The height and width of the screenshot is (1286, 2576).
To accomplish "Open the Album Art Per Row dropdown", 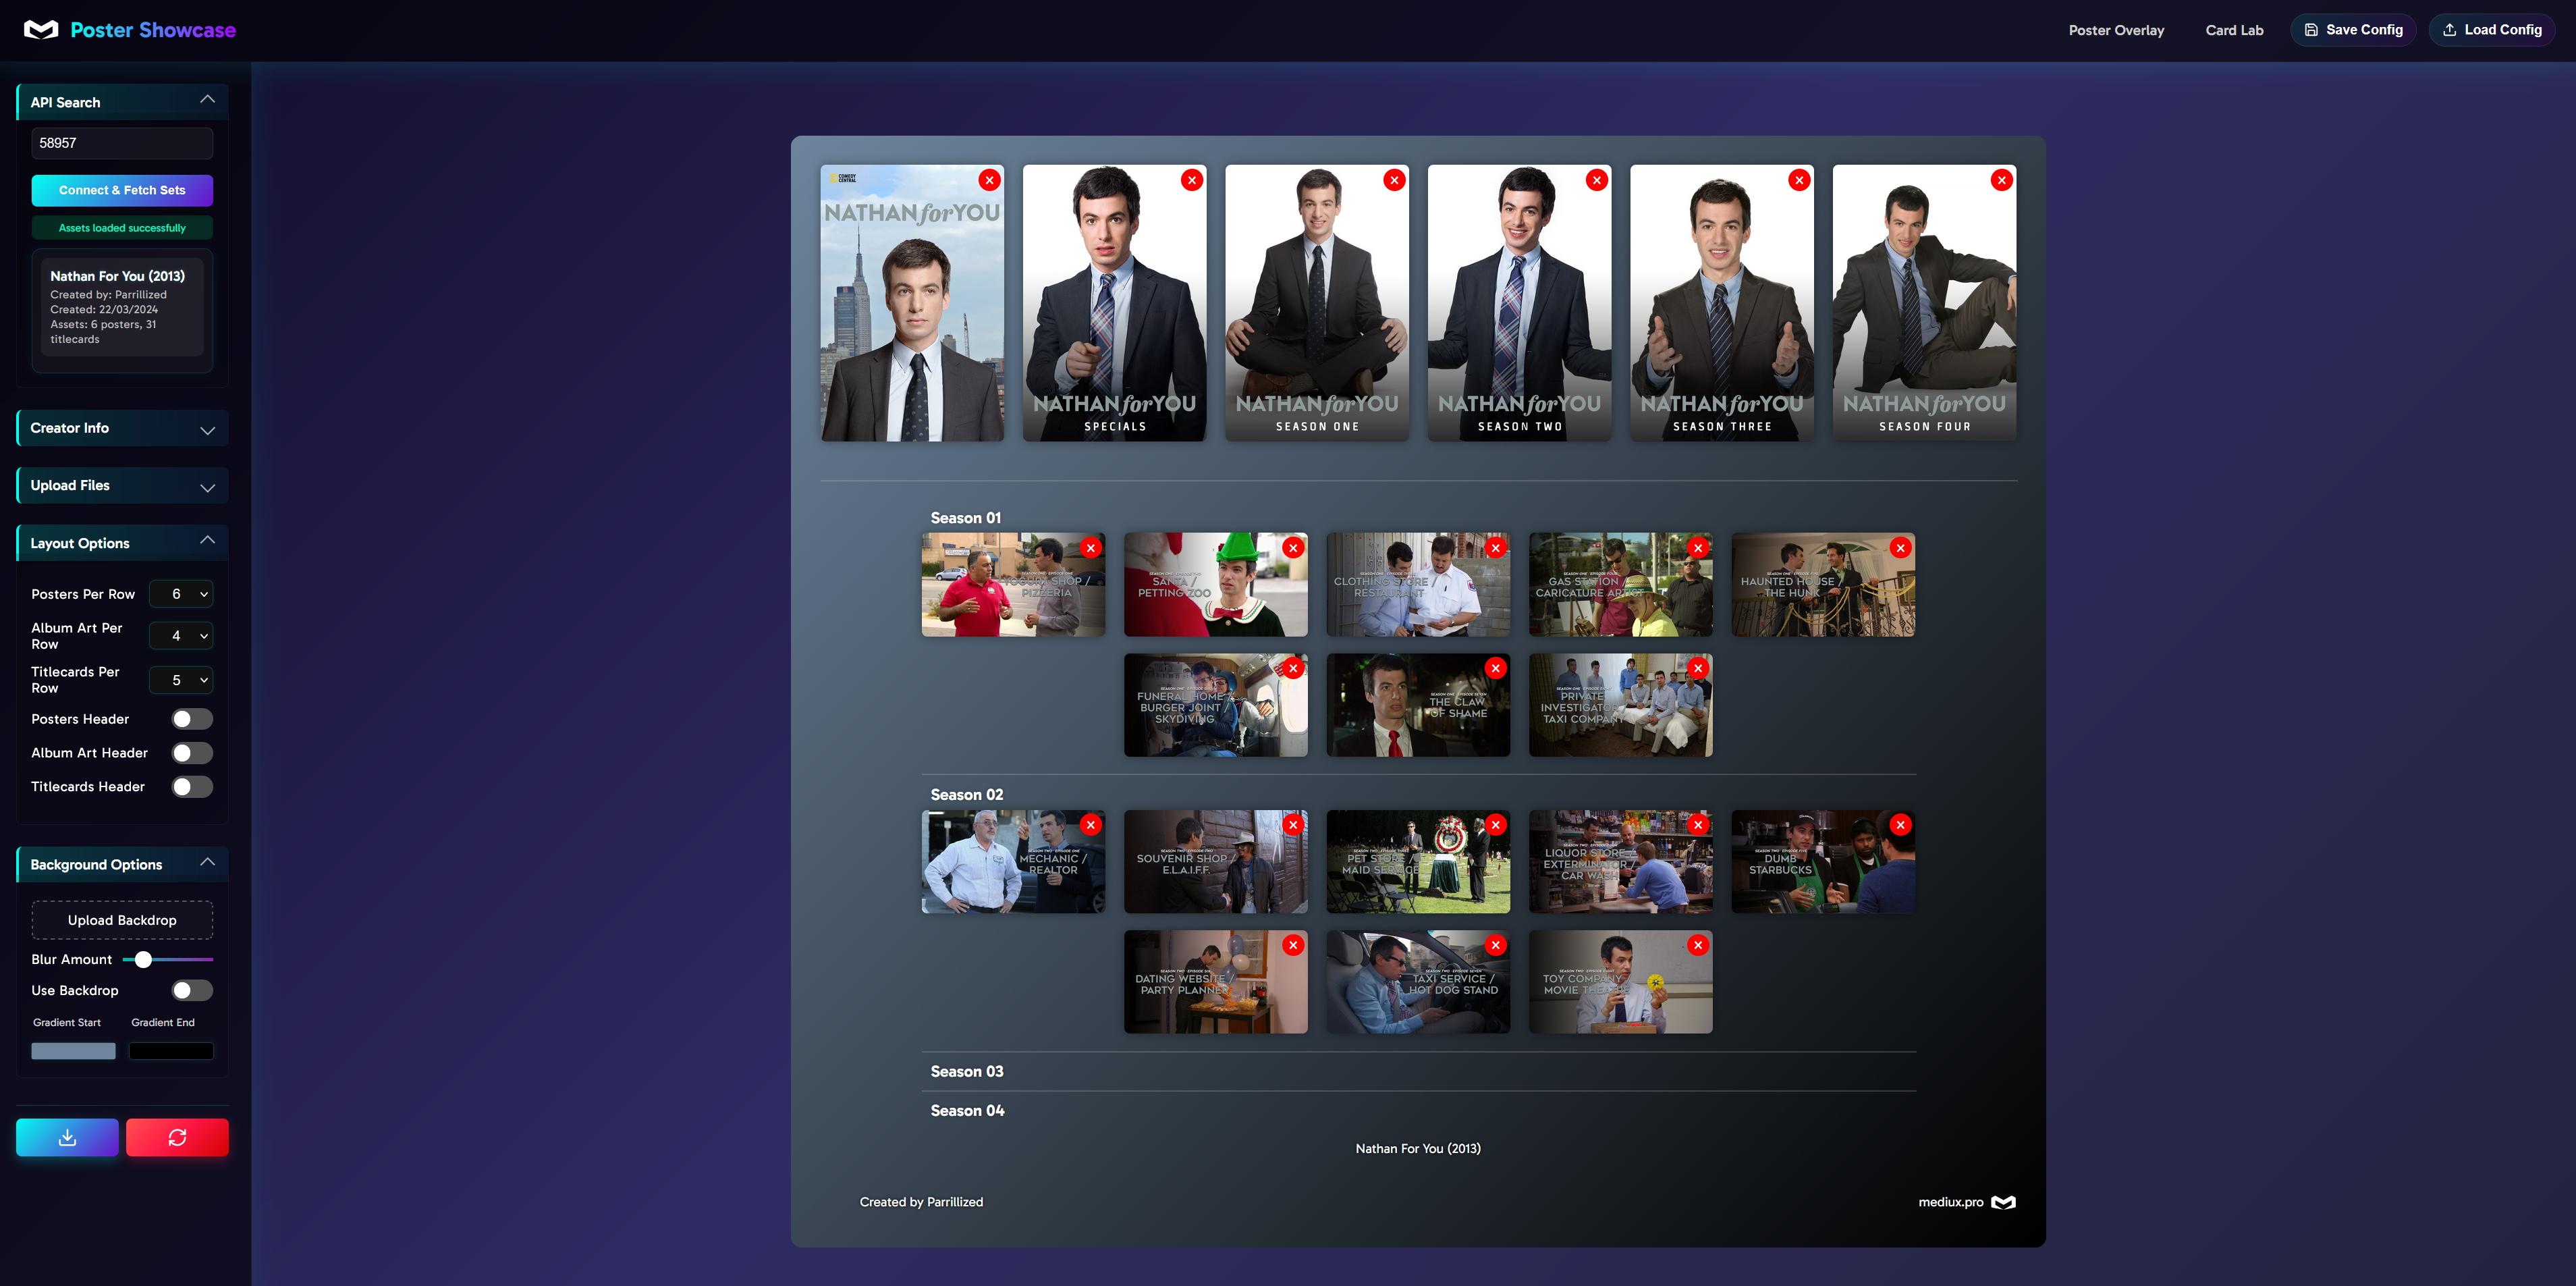I will [x=181, y=636].
